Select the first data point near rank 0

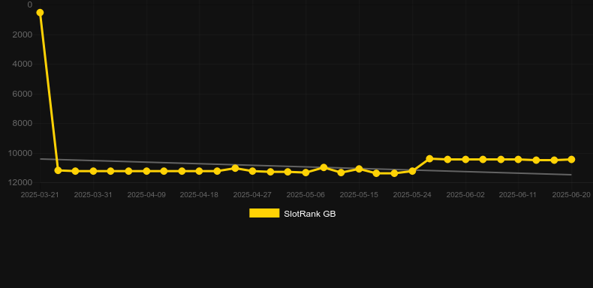pyautogui.click(x=40, y=13)
